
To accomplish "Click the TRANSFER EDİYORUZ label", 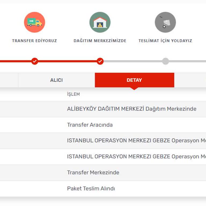I will (x=35, y=41).
